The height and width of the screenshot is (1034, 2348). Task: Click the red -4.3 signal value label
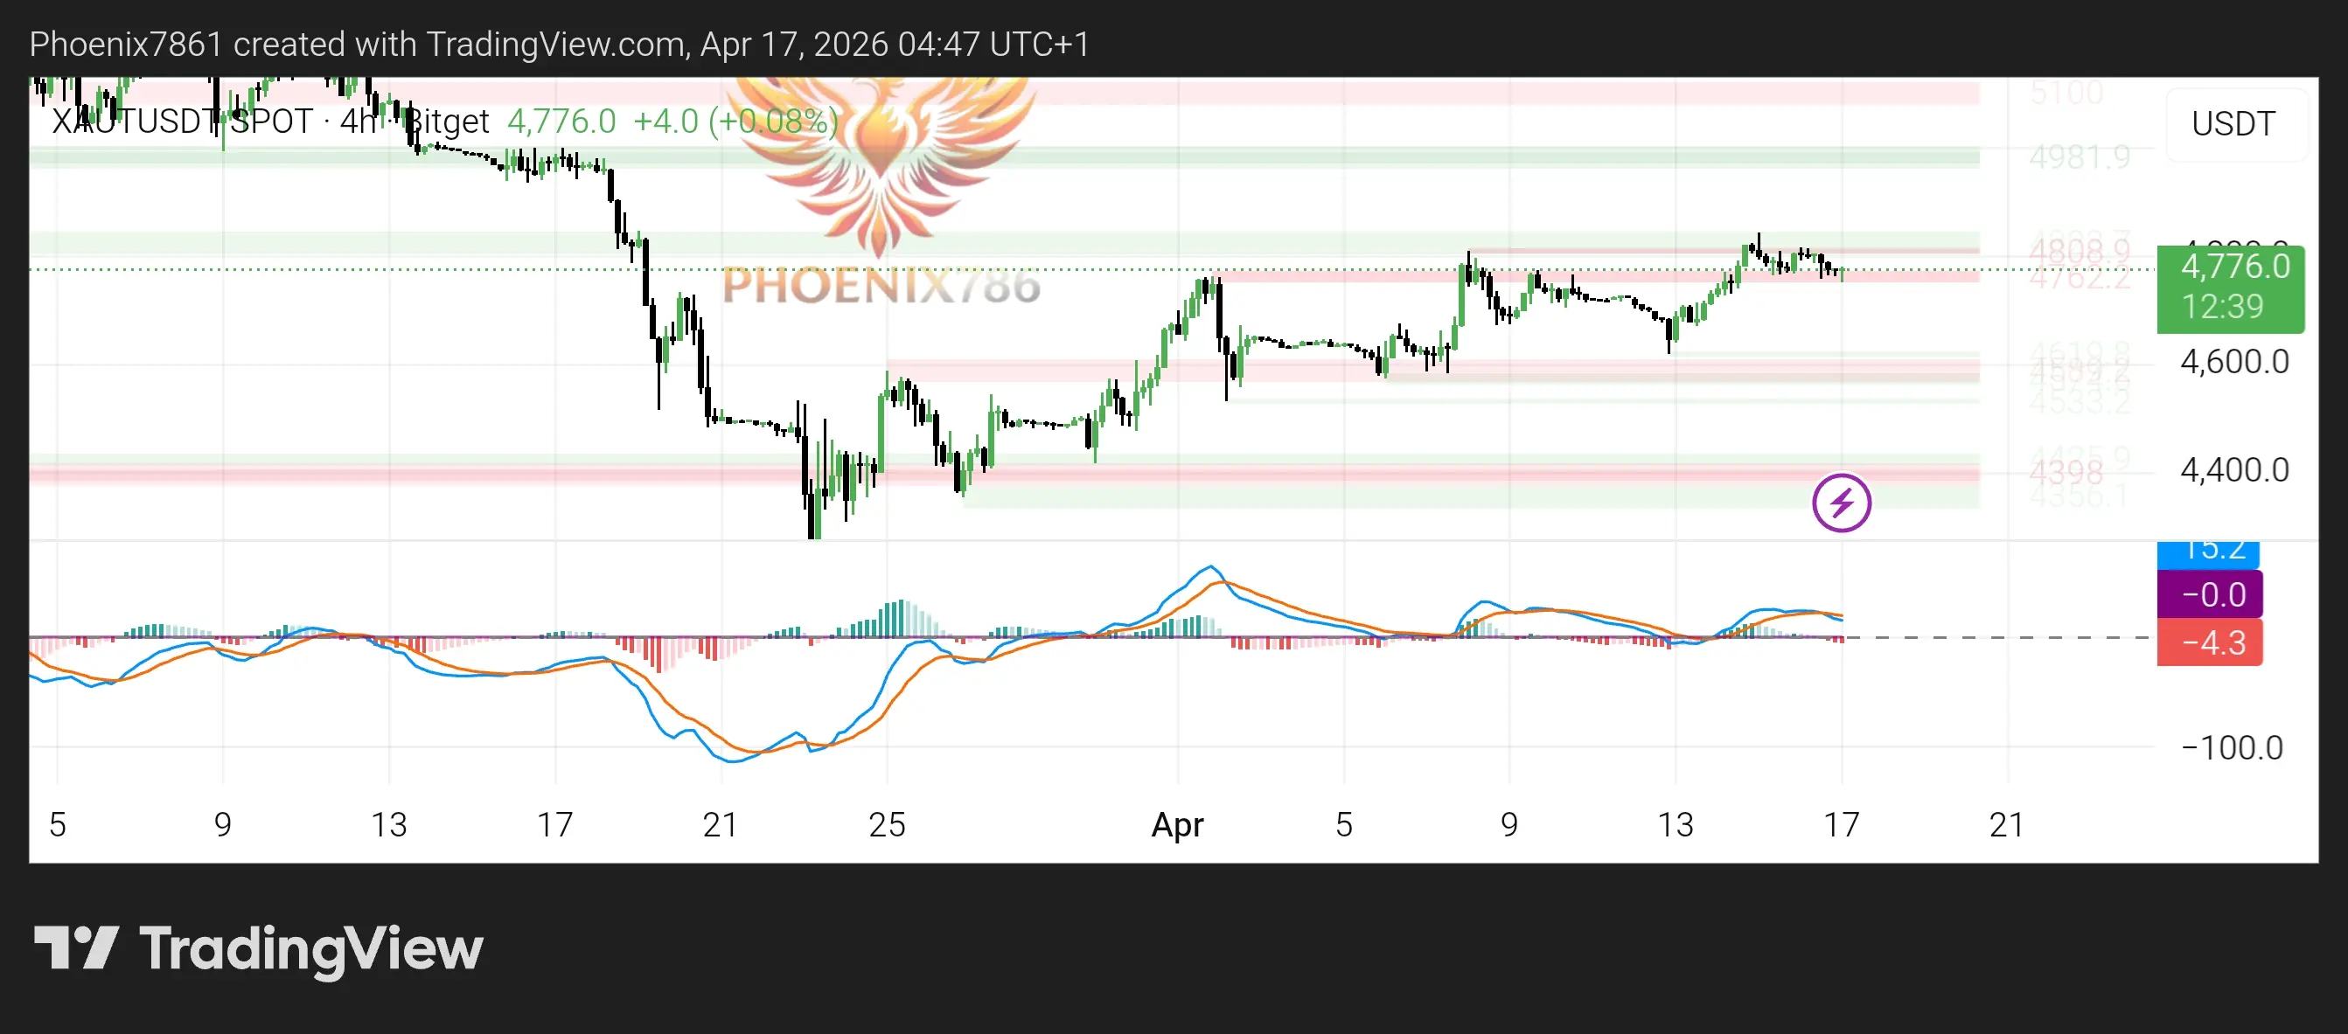coord(2209,642)
